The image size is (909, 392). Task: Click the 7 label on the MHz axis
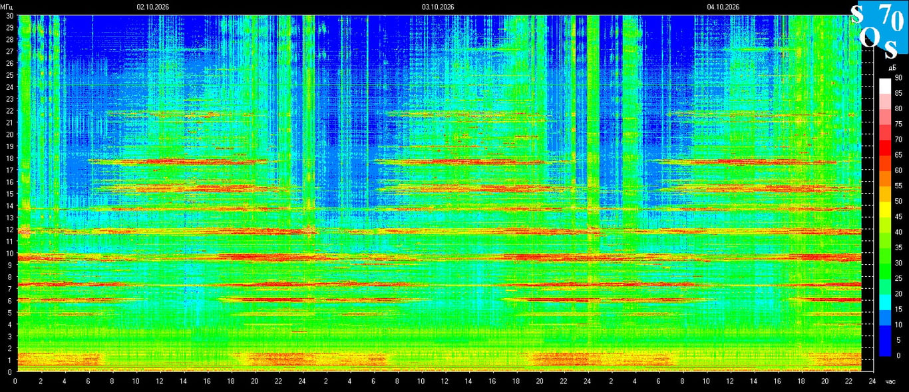11,289
